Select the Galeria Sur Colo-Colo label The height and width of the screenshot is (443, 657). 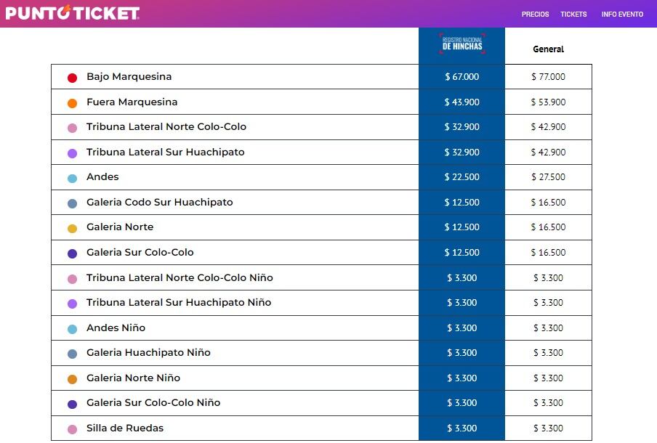pos(140,252)
